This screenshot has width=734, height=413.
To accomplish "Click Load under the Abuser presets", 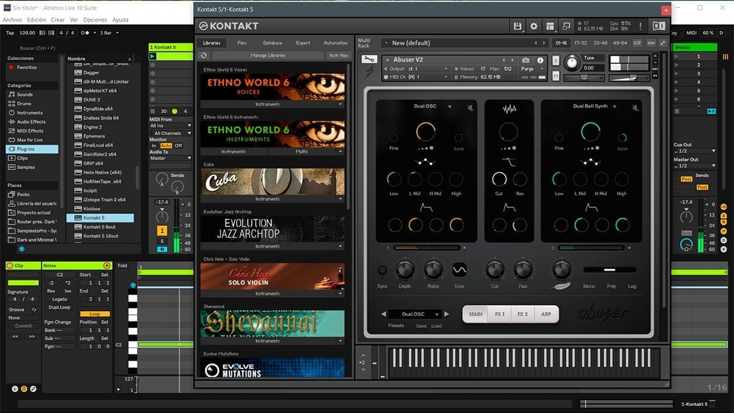I will [436, 326].
